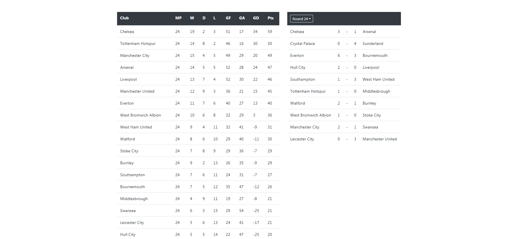Click the MP column header
This screenshot has width=516, height=239.
click(178, 18)
